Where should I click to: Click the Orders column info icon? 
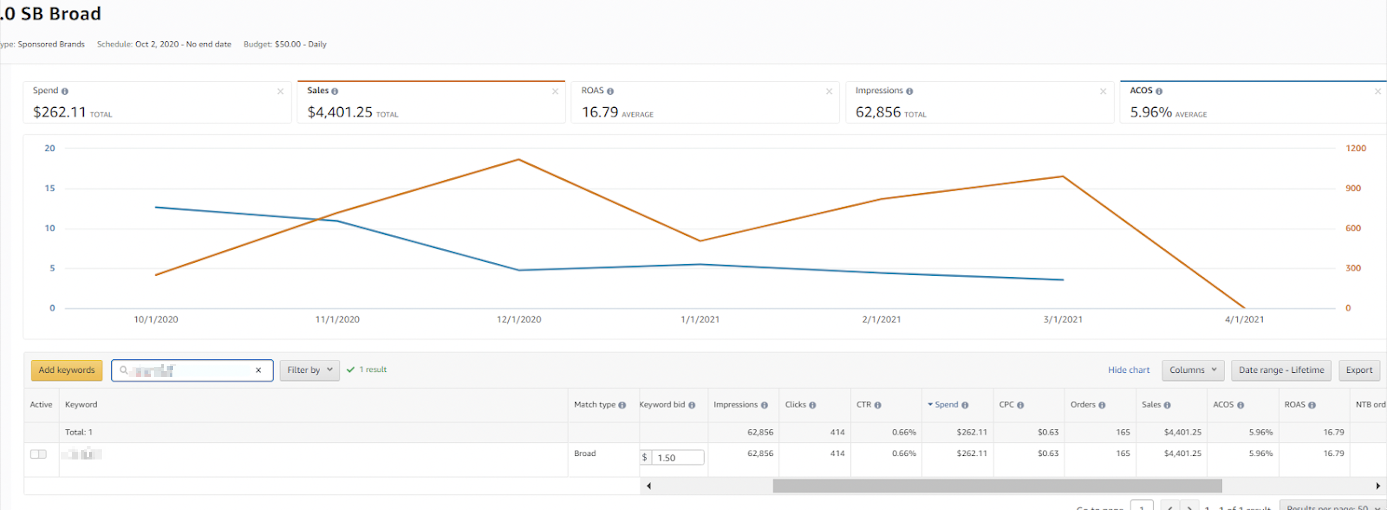point(1101,405)
